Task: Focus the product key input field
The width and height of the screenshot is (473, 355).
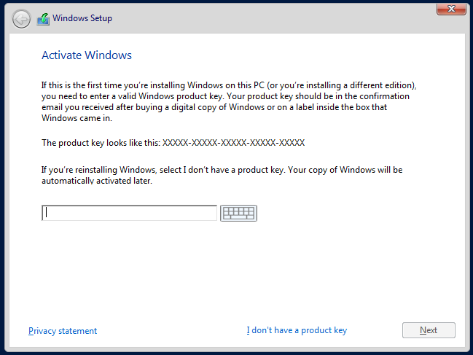Action: click(130, 213)
